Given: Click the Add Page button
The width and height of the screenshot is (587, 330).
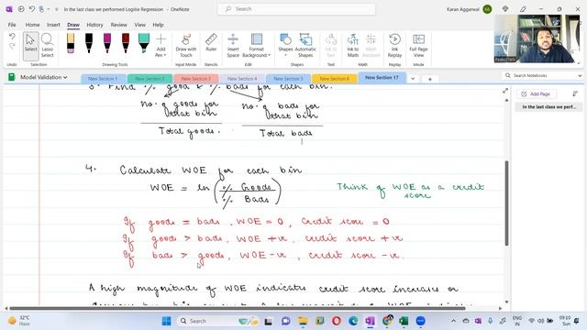Looking at the screenshot, I should 536,93.
